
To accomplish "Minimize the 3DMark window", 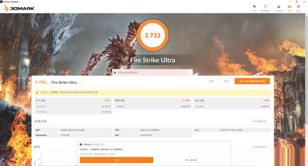I will [289, 2].
